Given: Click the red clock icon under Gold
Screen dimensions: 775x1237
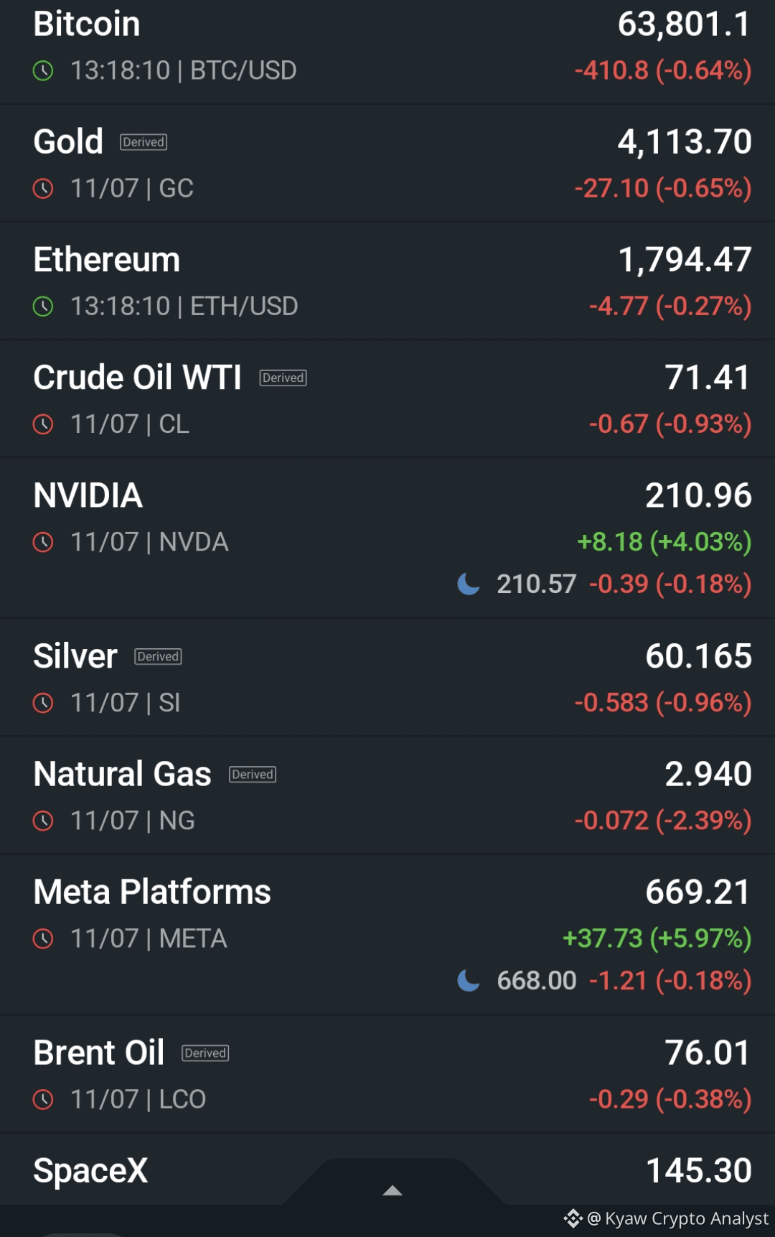Looking at the screenshot, I should click(43, 189).
